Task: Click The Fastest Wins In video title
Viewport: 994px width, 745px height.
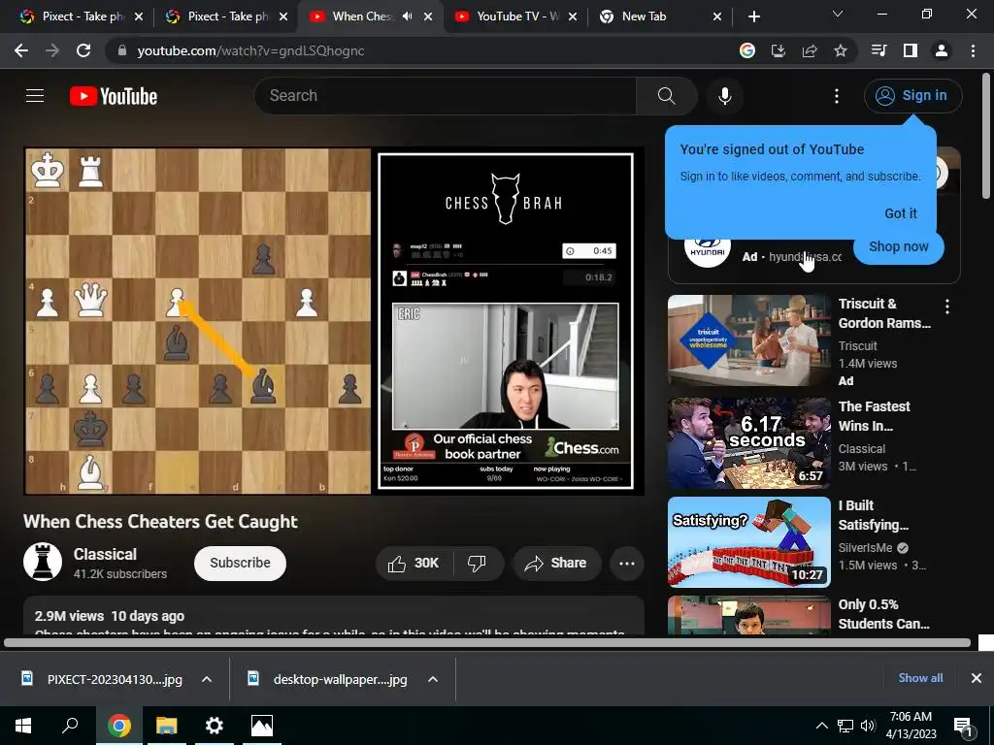Action: (x=875, y=416)
